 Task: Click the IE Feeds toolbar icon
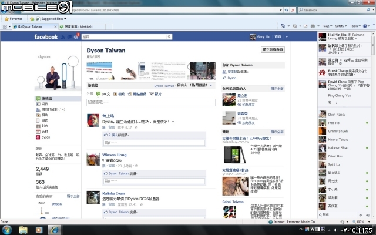pyautogui.click(x=295, y=26)
